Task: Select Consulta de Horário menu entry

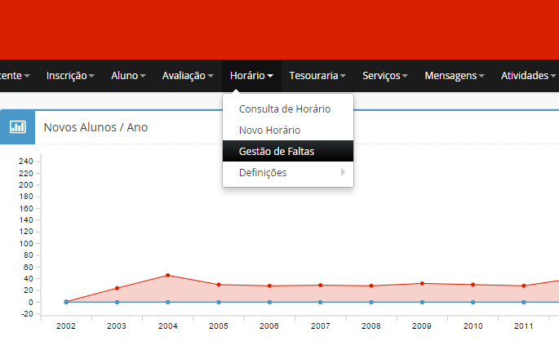Action: coord(284,109)
